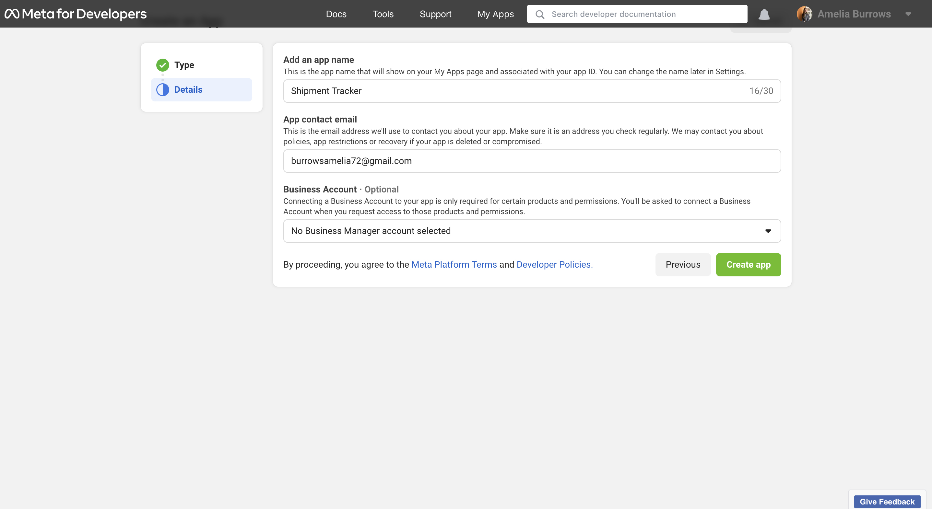
Task: Open the Business Account dropdown caret
Action: point(768,231)
